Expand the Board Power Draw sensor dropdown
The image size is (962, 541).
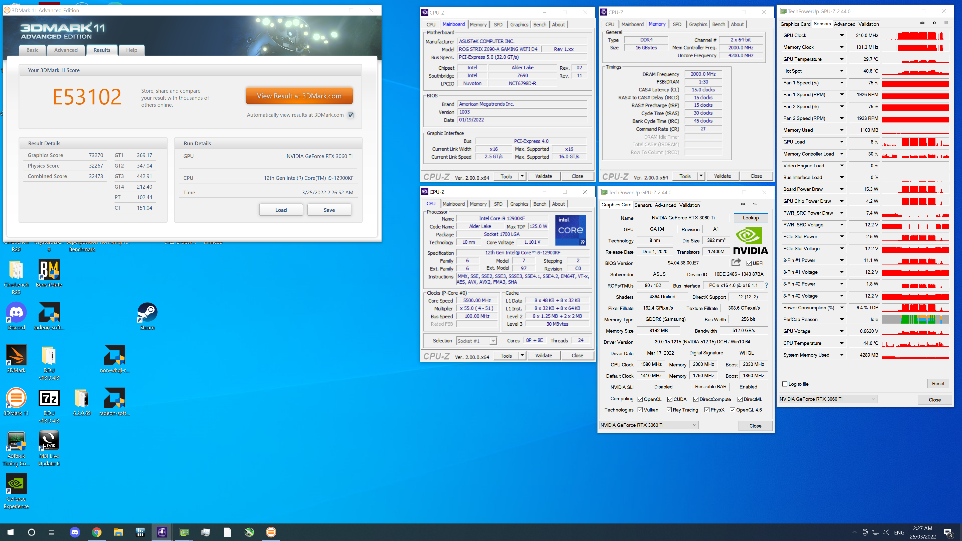pos(842,189)
